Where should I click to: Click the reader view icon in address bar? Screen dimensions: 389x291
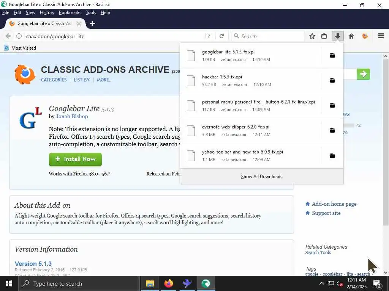209,36
